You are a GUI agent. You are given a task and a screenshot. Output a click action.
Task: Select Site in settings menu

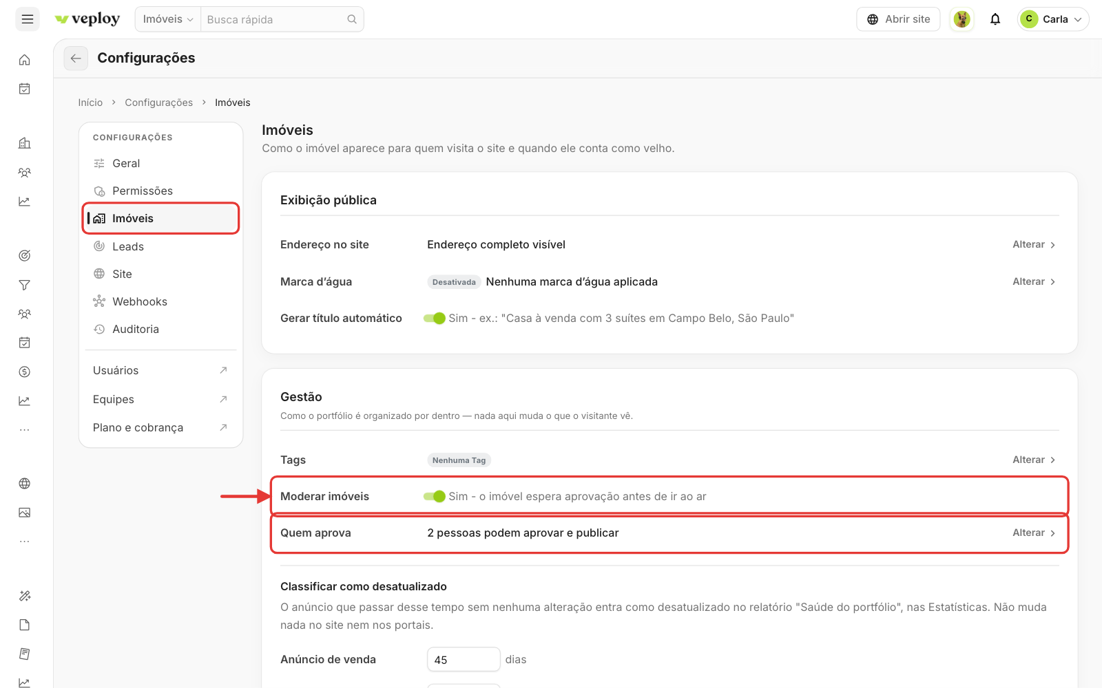[160, 274]
